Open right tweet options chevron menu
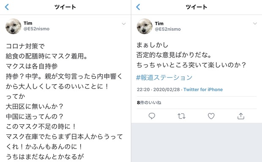 tap(255, 24)
